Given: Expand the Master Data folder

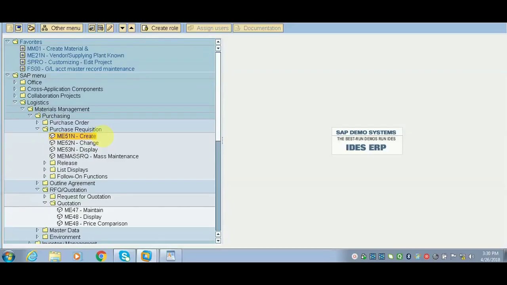Looking at the screenshot, I should (38, 230).
